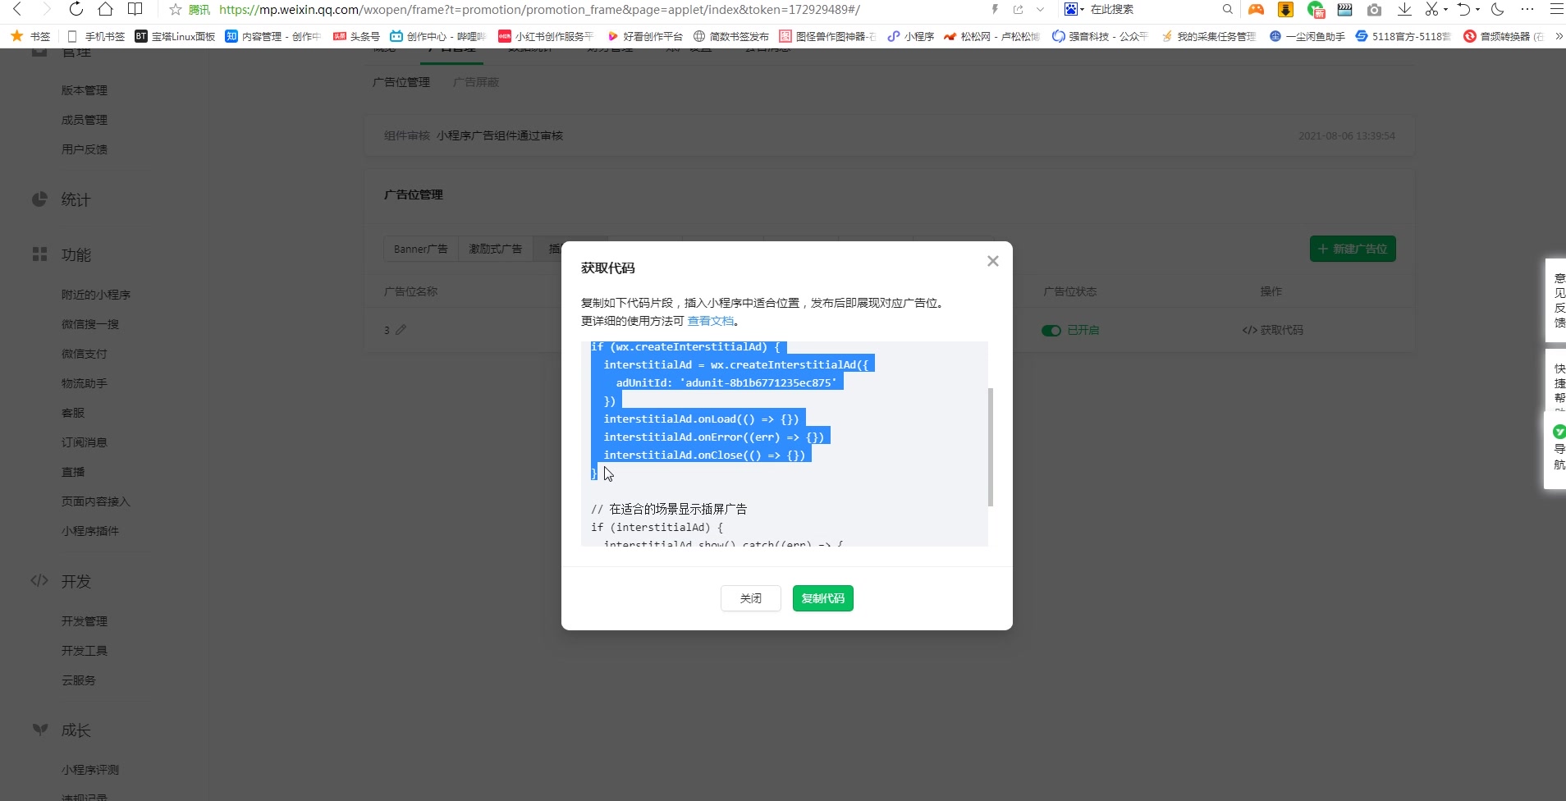Open the 宝塔Linux面板 bookmark
The width and height of the screenshot is (1566, 801).
pyautogui.click(x=175, y=36)
